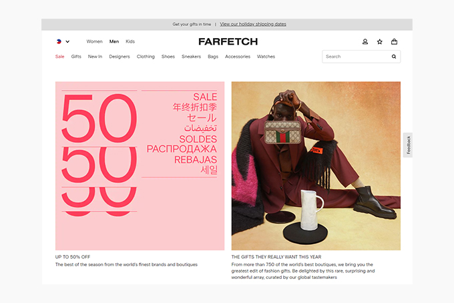Open the Bags menu
This screenshot has width=454, height=303.
[213, 57]
